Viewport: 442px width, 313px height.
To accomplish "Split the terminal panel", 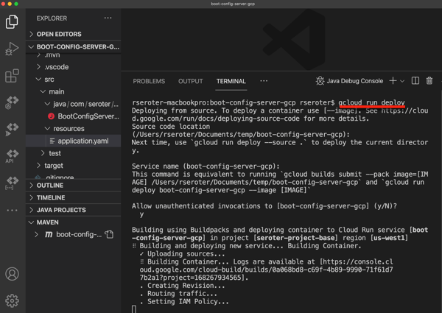I will pyautogui.click(x=415, y=81).
